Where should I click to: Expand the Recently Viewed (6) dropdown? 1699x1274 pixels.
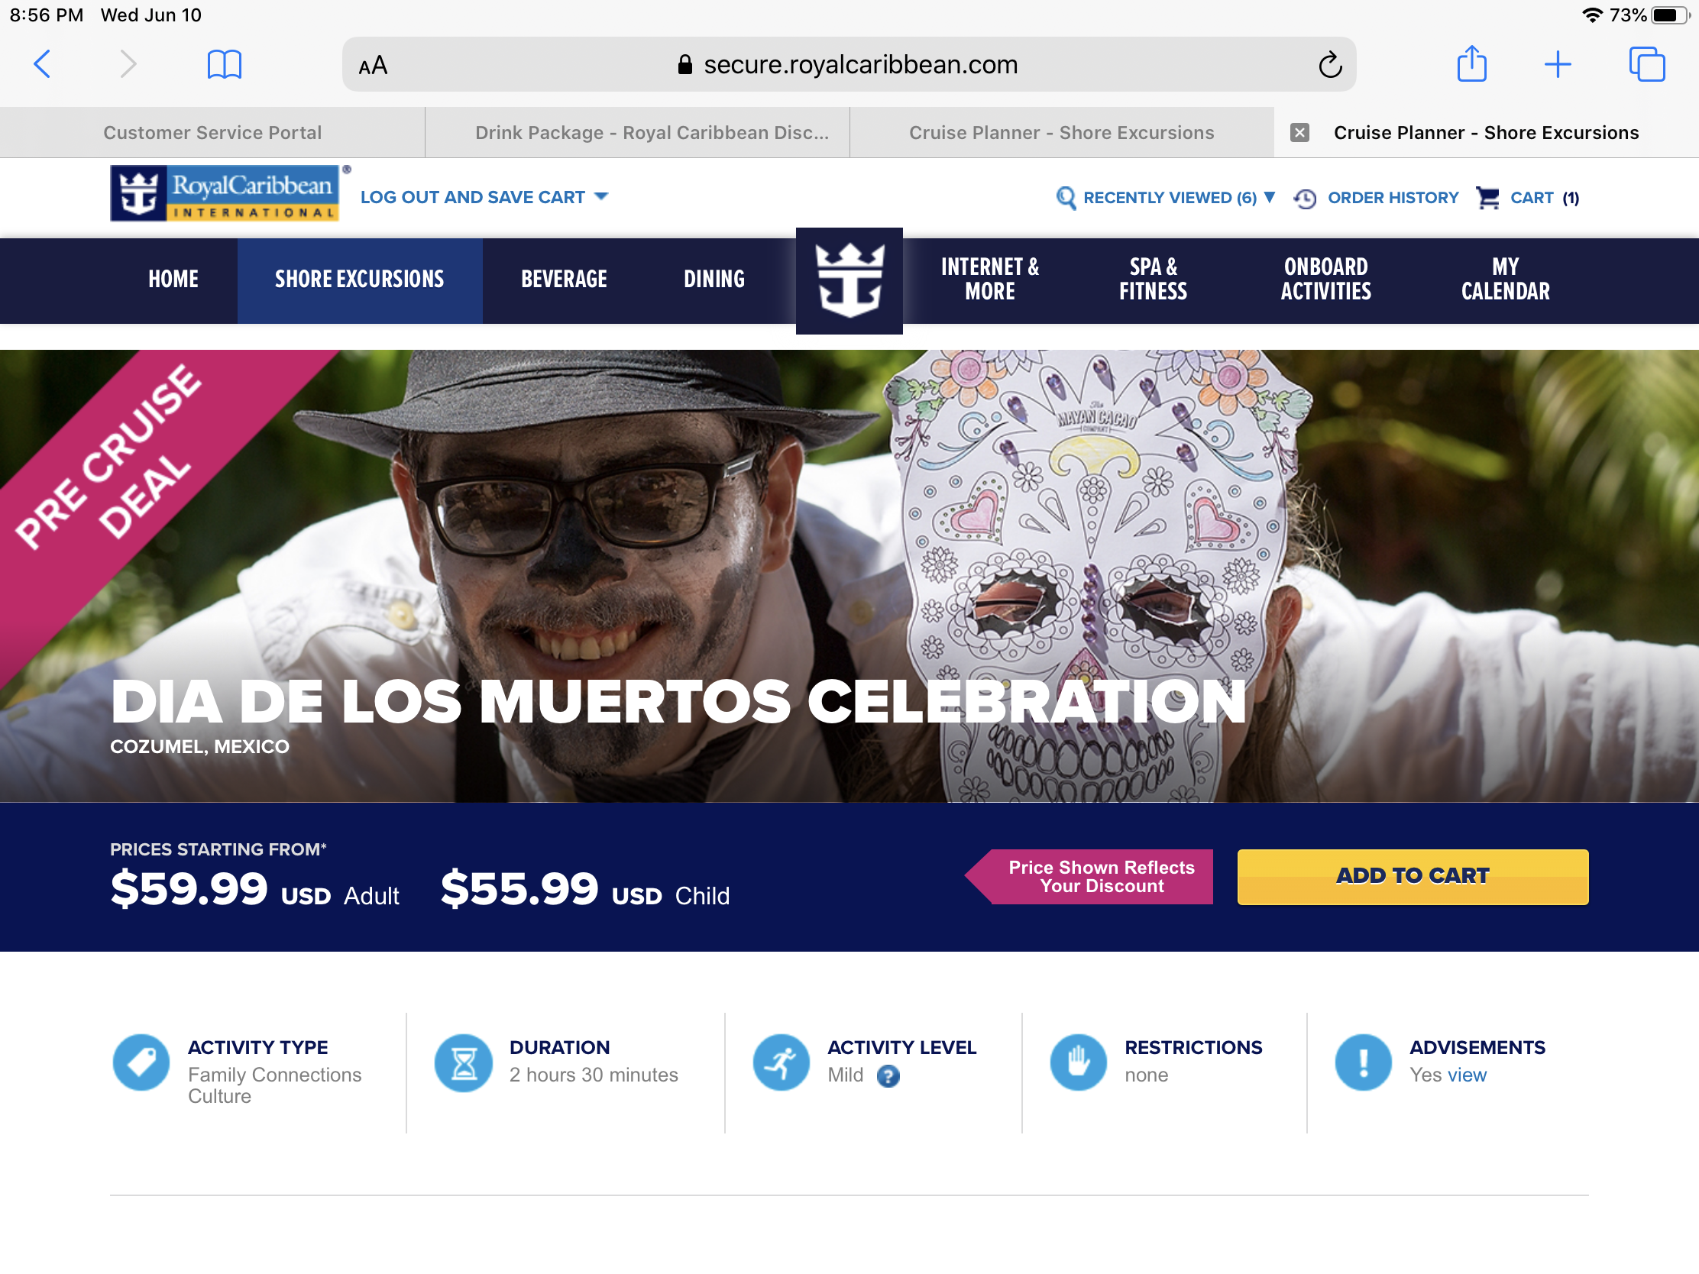pos(1165,198)
